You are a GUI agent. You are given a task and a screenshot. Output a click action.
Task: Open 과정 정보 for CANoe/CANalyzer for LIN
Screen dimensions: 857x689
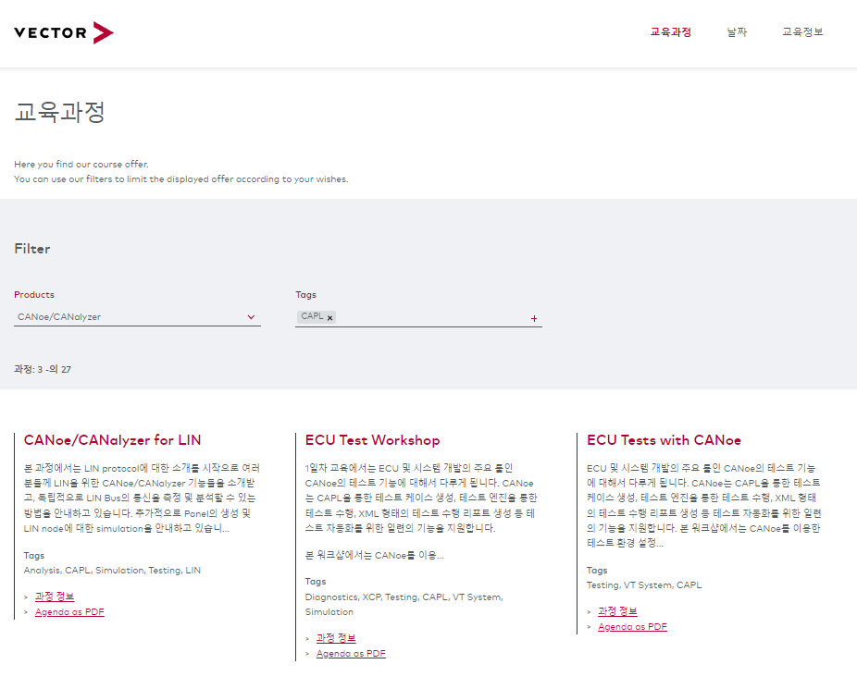click(55, 597)
